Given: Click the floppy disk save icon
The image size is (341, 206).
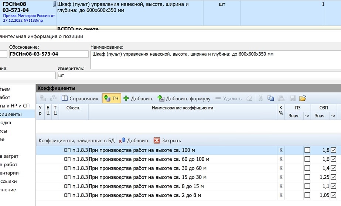Looking at the screenshot, I should point(293,98).
